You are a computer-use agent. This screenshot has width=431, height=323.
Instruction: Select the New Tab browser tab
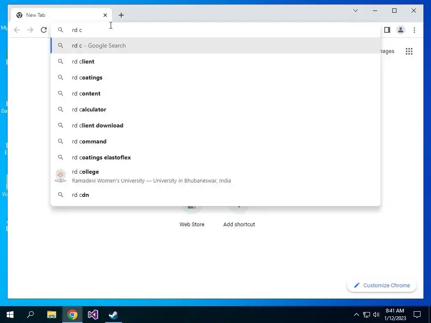pos(61,15)
